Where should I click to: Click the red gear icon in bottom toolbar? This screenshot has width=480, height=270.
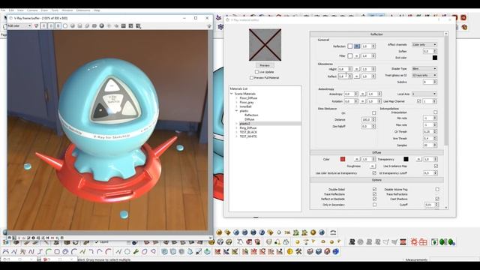(x=414, y=241)
